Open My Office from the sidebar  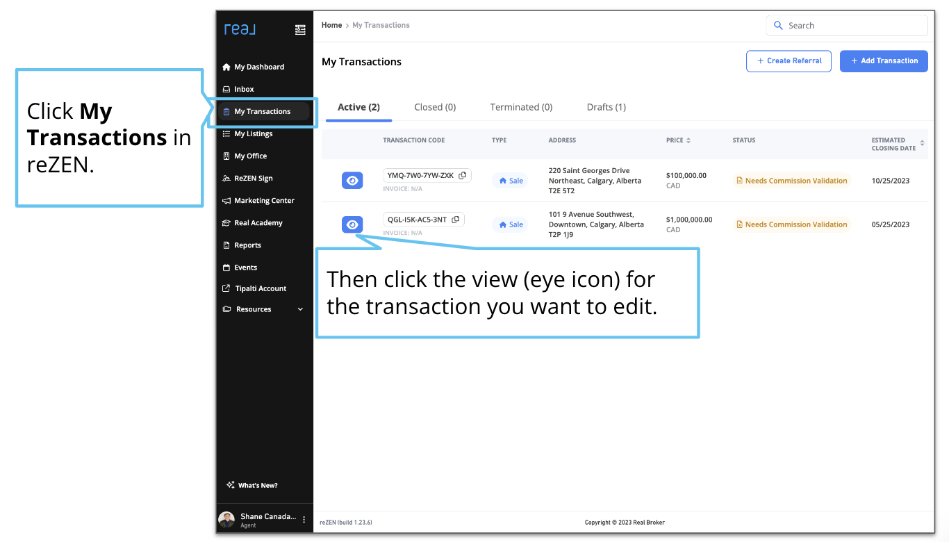250,156
